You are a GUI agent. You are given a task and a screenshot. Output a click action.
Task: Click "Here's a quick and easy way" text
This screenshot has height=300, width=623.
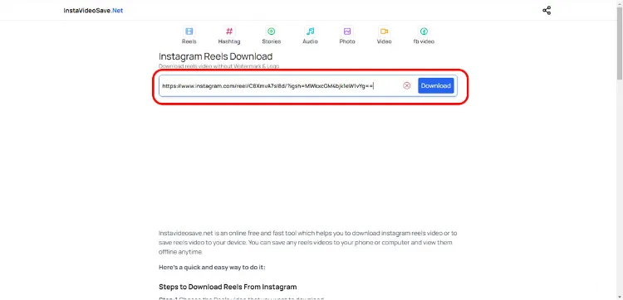coord(212,268)
